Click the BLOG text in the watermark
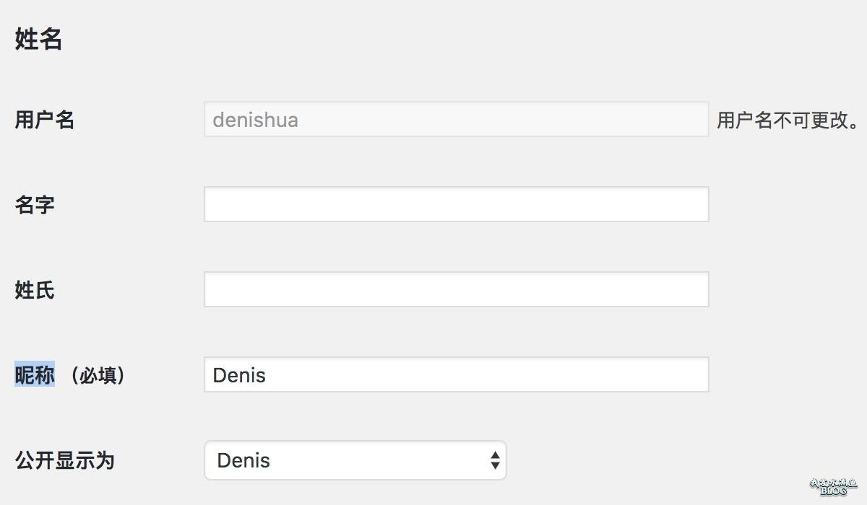 [x=833, y=491]
